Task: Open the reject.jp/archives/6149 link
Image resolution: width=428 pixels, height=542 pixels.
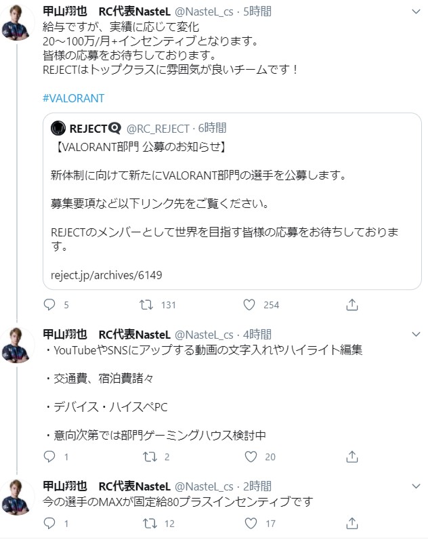Action: [106, 275]
